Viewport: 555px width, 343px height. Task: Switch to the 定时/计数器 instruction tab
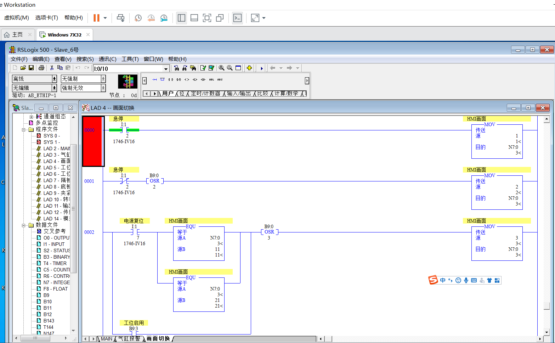click(x=205, y=94)
